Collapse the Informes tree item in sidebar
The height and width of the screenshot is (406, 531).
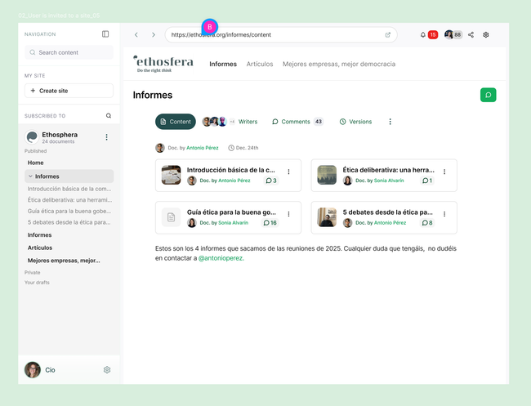click(x=30, y=176)
